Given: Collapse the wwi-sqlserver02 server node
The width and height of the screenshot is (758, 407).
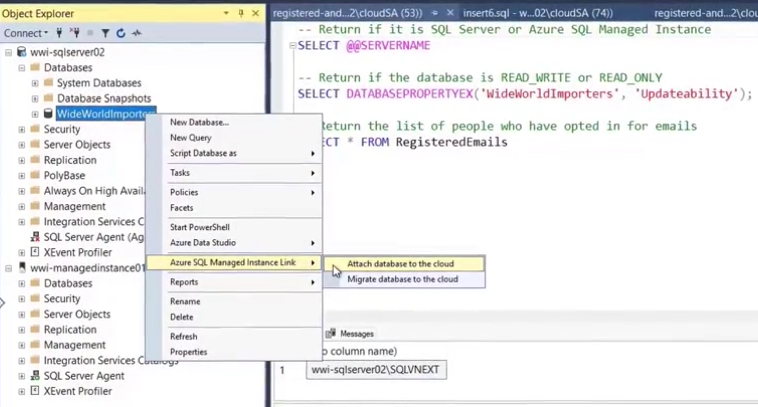Looking at the screenshot, I should tap(8, 53).
